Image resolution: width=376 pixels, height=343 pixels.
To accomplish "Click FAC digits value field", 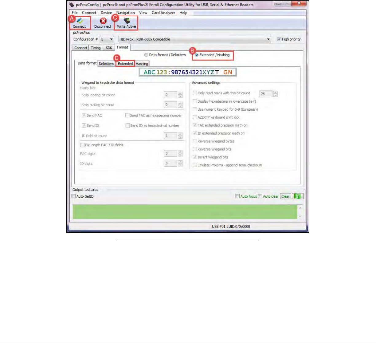I will pos(171,153).
